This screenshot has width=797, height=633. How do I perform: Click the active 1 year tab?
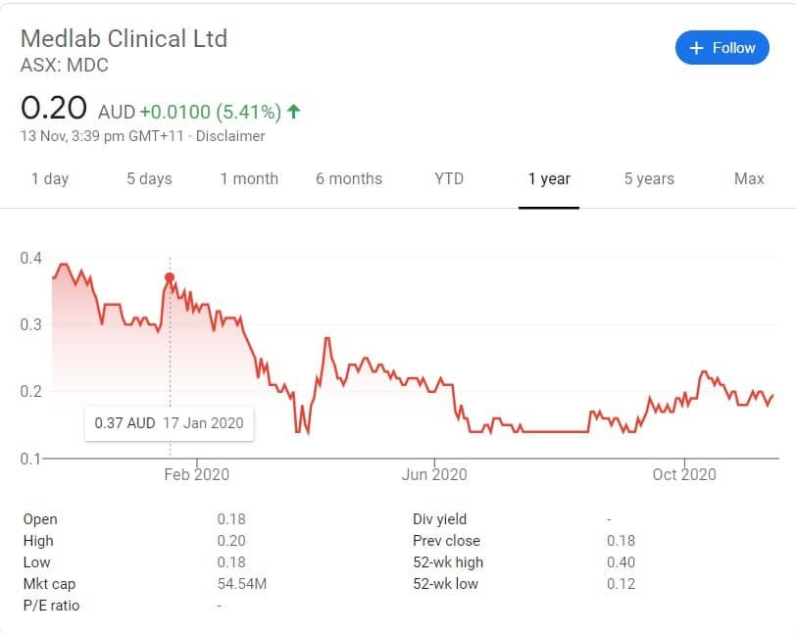549,178
